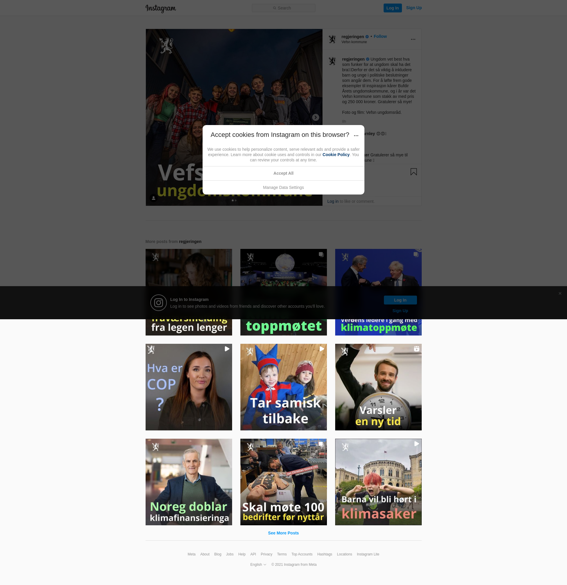Image resolution: width=567 pixels, height=585 pixels.
Task: Open 'Hva er COP?' video post
Action: click(189, 387)
